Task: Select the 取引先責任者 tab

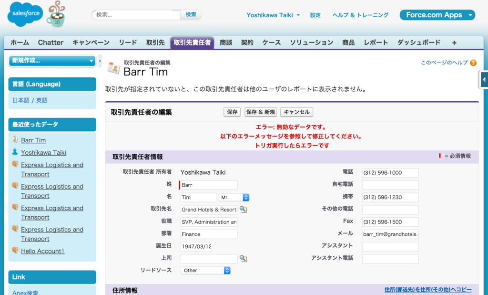Action: point(192,42)
